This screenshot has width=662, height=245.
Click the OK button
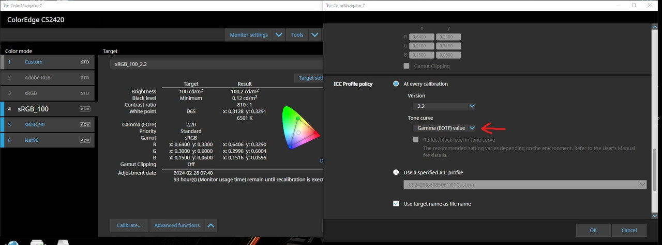pyautogui.click(x=593, y=230)
